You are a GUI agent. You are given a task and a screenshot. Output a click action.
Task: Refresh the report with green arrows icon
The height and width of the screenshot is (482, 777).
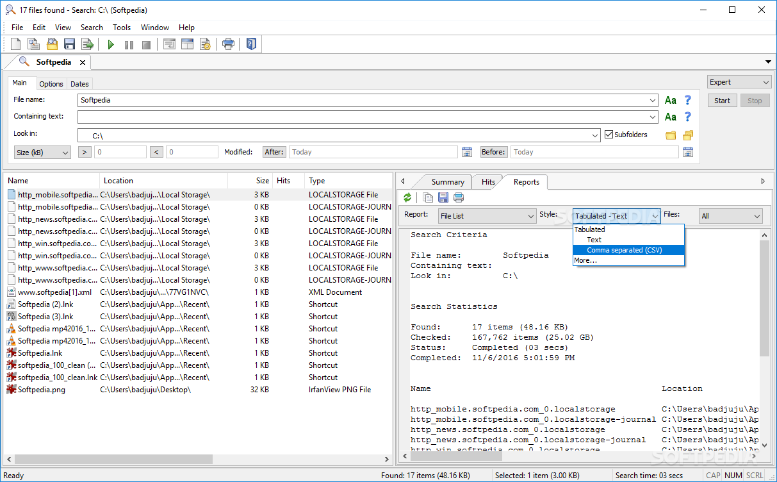click(407, 197)
